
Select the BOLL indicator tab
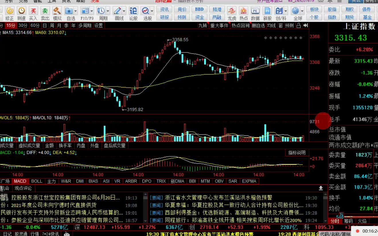click(x=37, y=181)
